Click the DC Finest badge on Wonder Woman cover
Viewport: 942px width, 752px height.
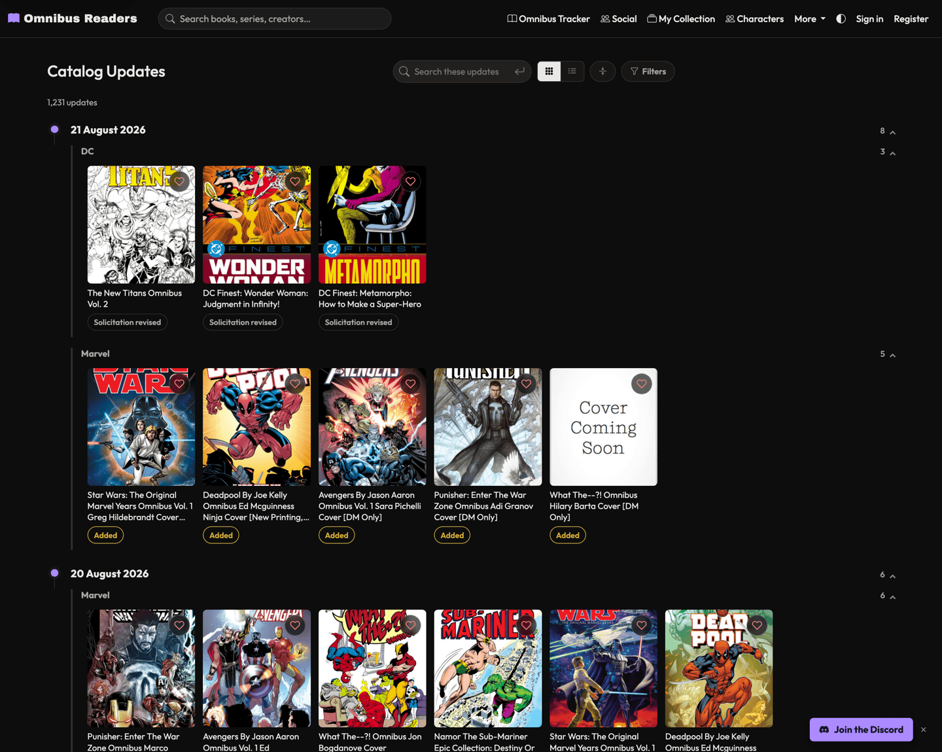(216, 248)
